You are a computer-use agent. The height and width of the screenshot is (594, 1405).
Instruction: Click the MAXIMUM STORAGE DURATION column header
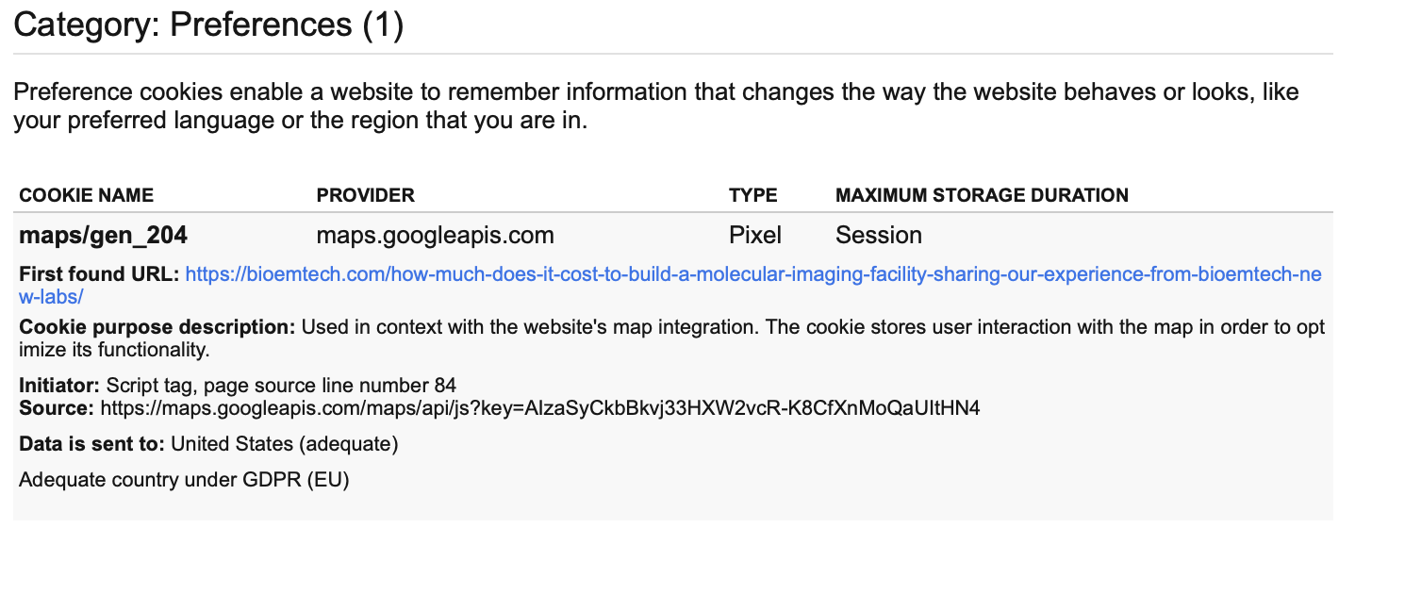pyautogui.click(x=982, y=195)
